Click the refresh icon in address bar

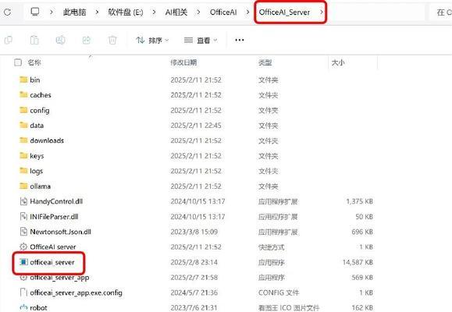click(x=8, y=12)
